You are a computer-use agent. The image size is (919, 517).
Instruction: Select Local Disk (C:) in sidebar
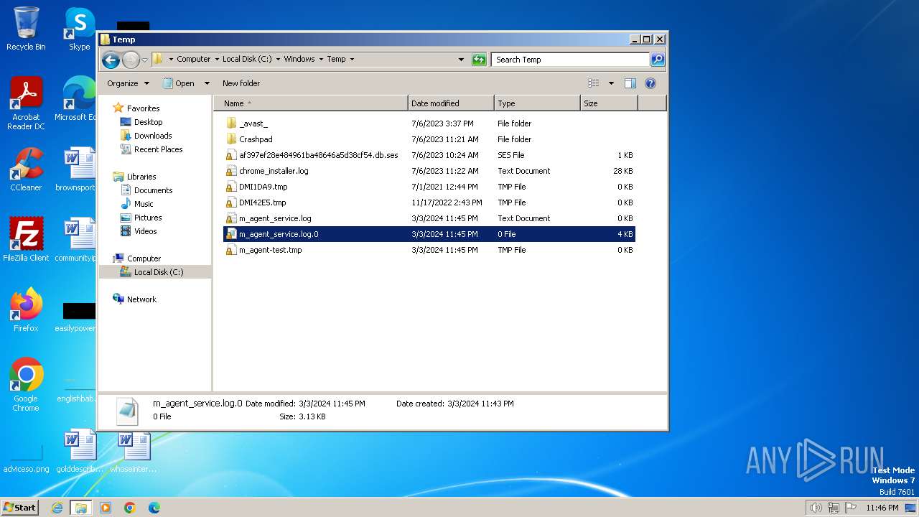pos(158,272)
